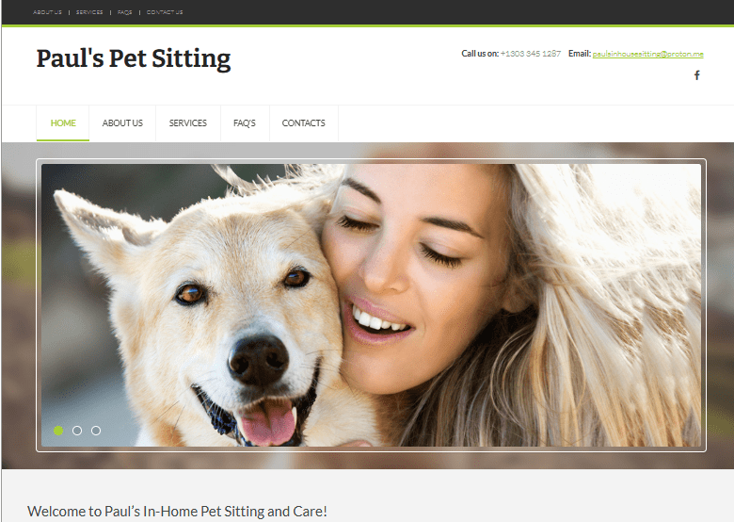Jump to the third slide dot
734x522 pixels.
[x=96, y=431]
